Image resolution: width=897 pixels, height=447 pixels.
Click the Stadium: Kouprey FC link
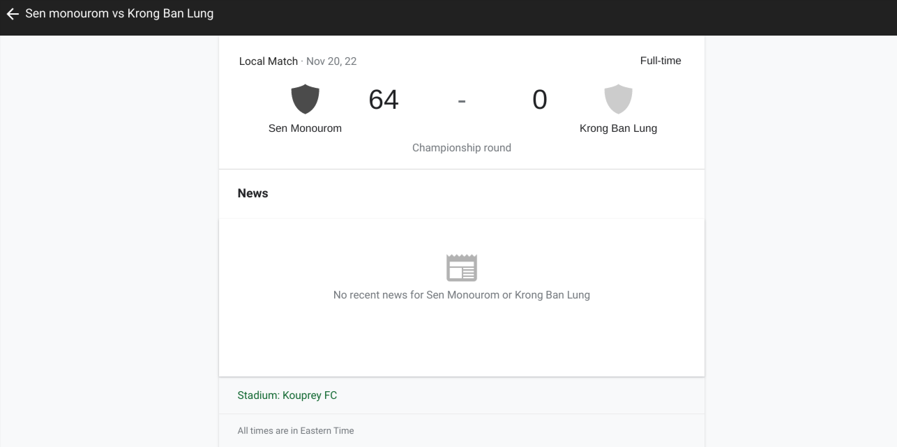coord(287,395)
